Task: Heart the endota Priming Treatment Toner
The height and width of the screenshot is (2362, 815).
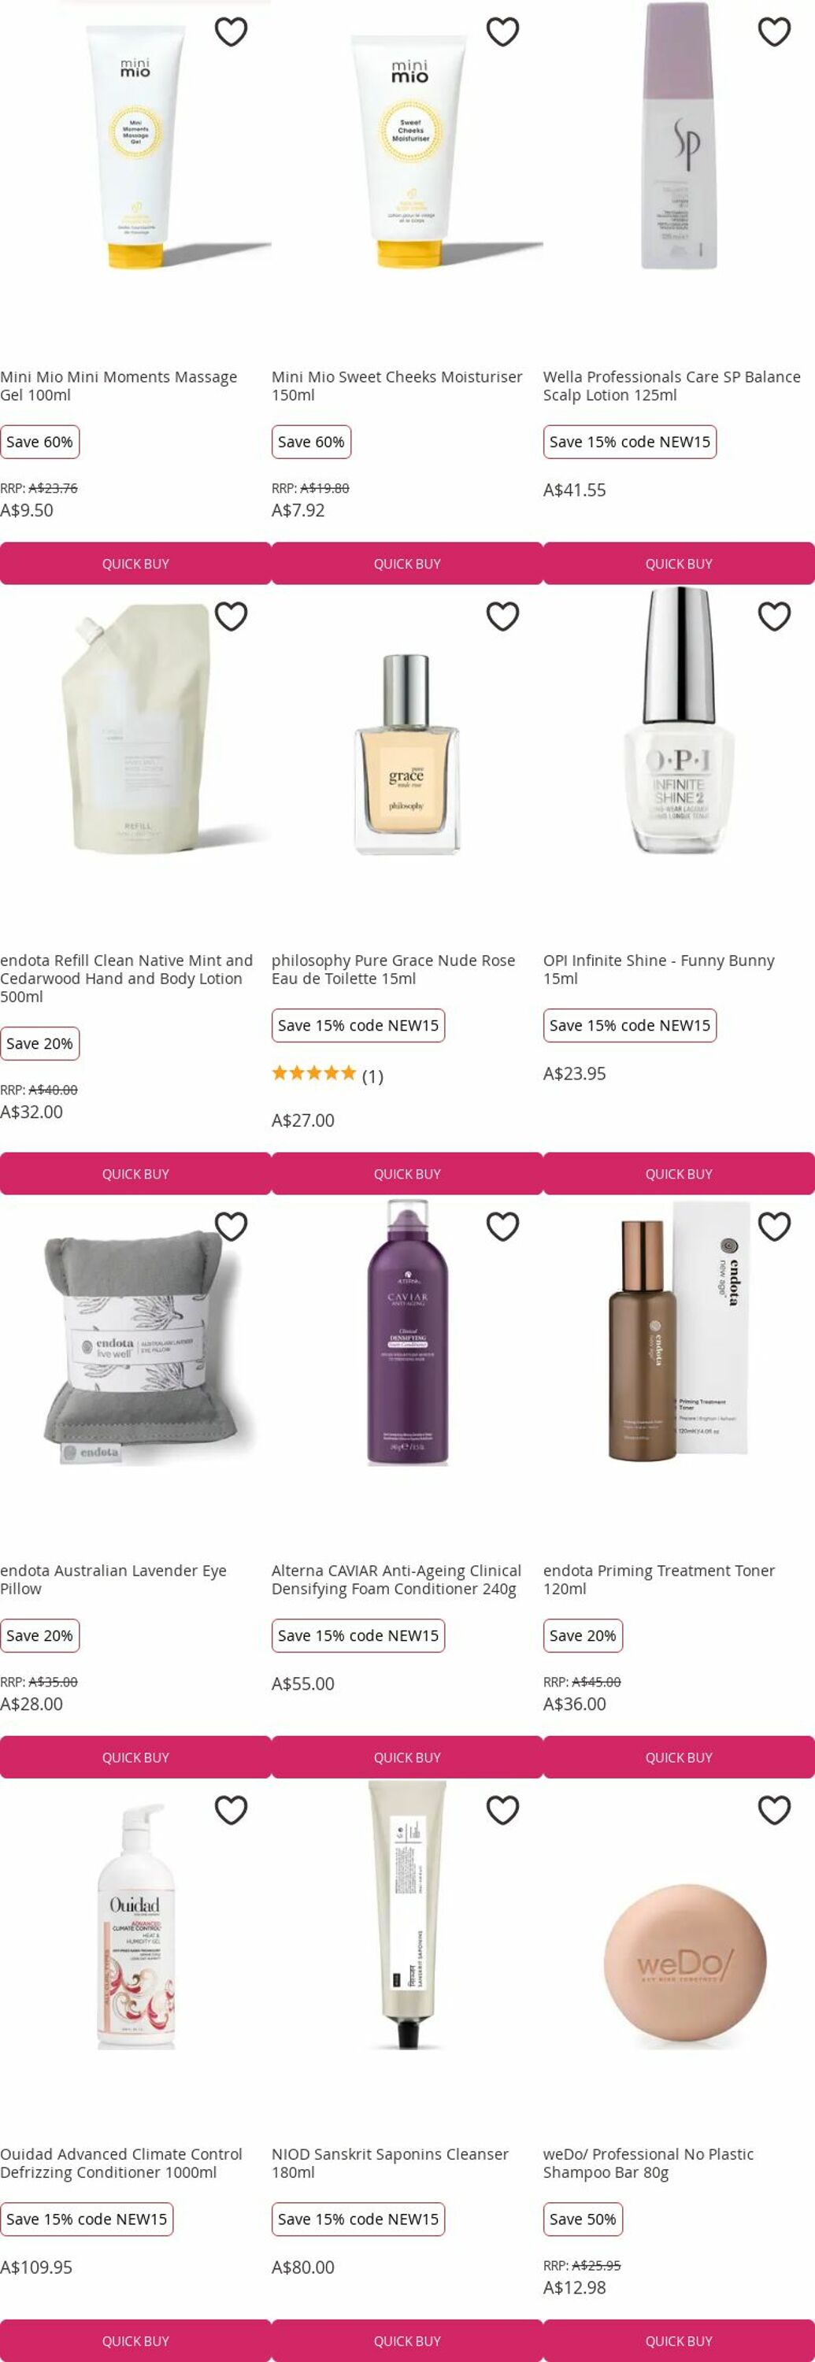Action: pyautogui.click(x=775, y=1226)
